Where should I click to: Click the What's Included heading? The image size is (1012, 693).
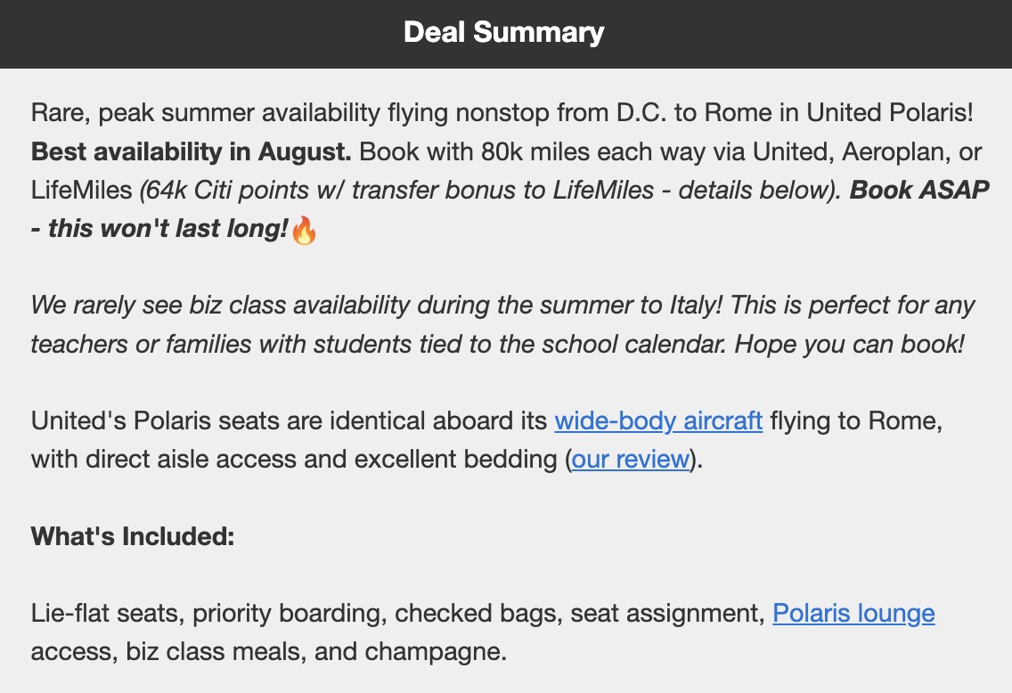(133, 536)
